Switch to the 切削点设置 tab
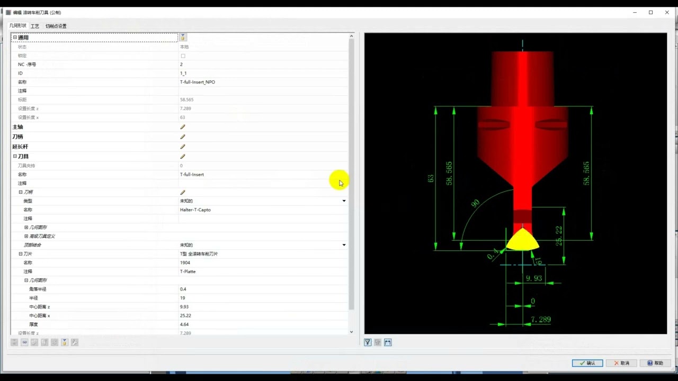The image size is (678, 381). pos(56,26)
